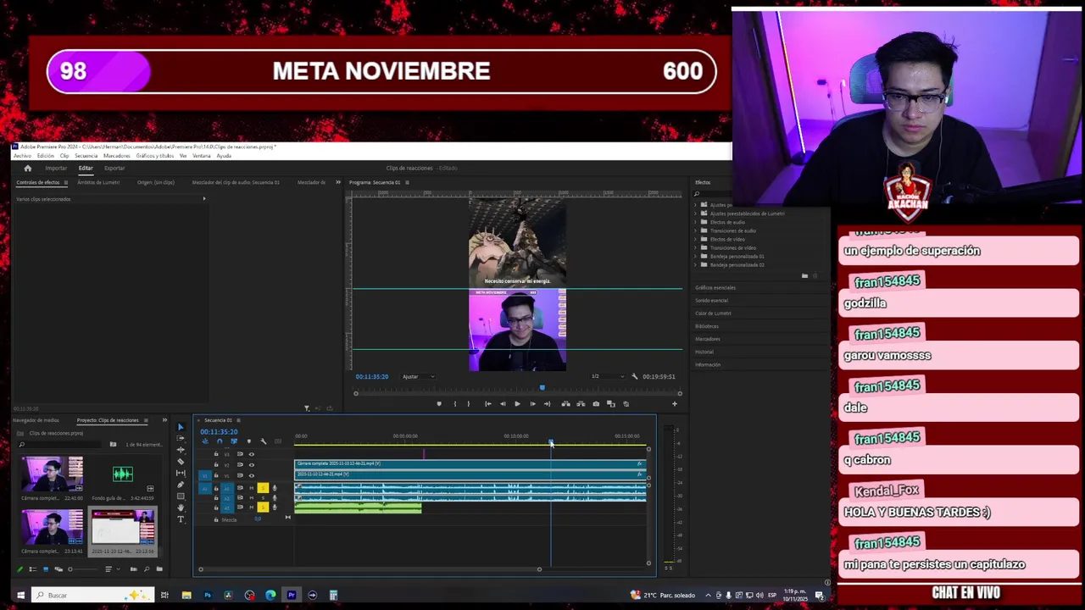Expand Transiciones de audio folder
1085x610 pixels.
click(696, 230)
